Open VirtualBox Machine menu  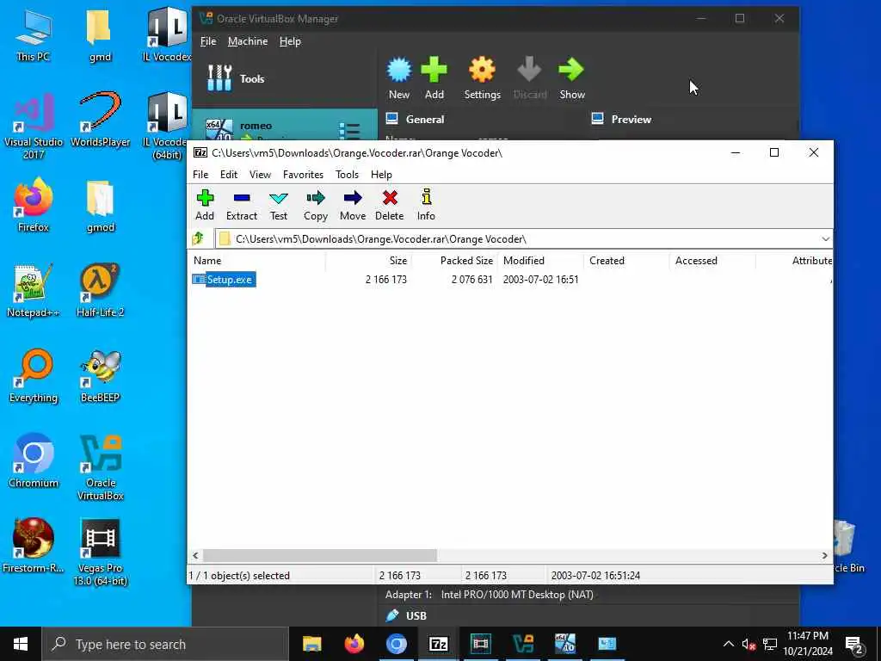pos(248,41)
